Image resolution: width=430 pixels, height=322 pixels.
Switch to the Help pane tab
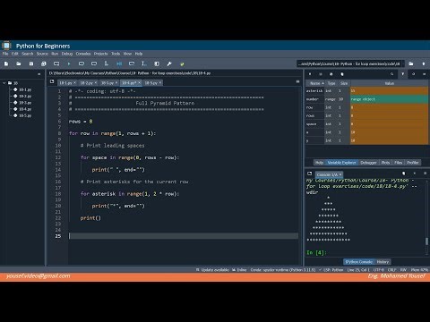[319, 163]
